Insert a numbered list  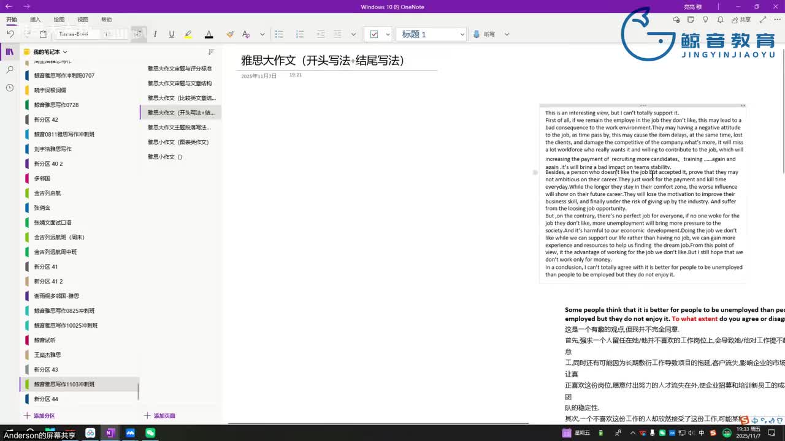pyautogui.click(x=300, y=34)
